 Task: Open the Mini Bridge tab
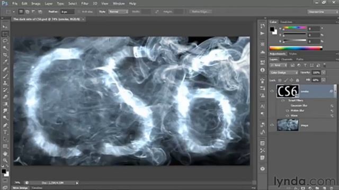pos(20,188)
